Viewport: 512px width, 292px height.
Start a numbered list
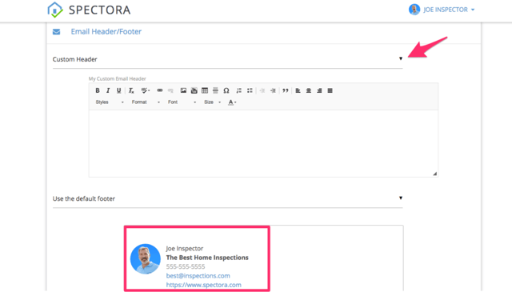click(239, 90)
